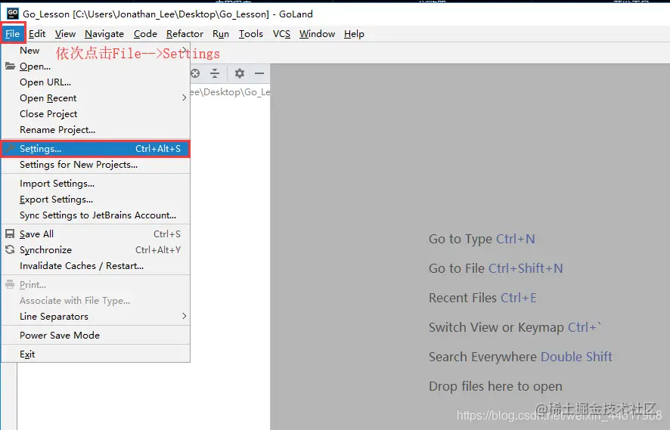Select Open Recent menu entry
670x430 pixels.
[x=96, y=97]
